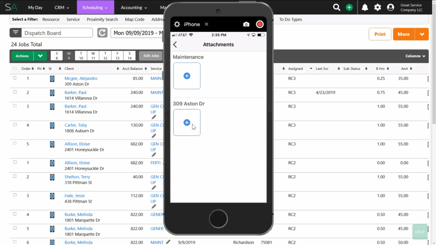Check the box for Barker, Paul order 3

click(x=15, y=106)
